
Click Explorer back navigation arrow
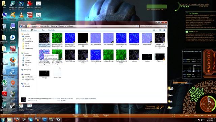coord(21,26)
